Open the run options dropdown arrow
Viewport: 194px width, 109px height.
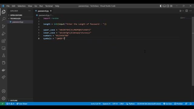183,11
